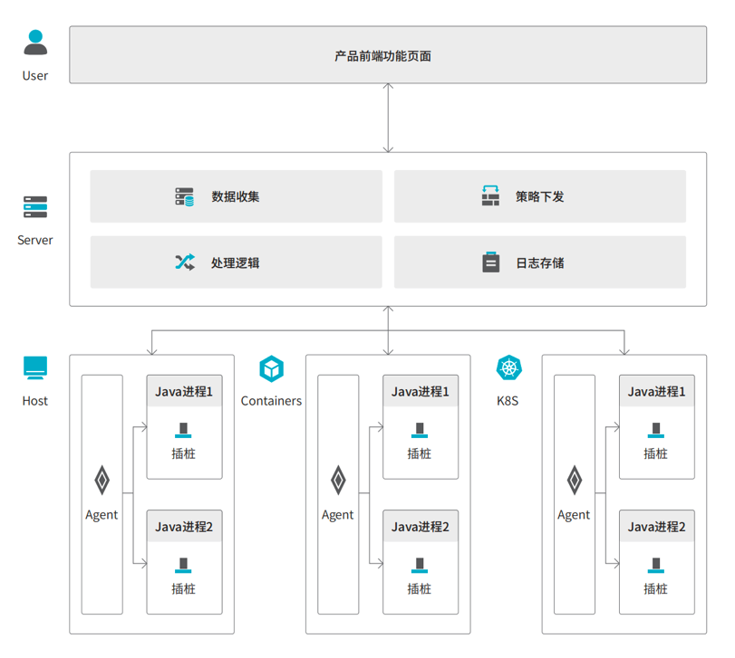Click the User person icon
This screenshot has width=735, height=658.
(x=35, y=43)
